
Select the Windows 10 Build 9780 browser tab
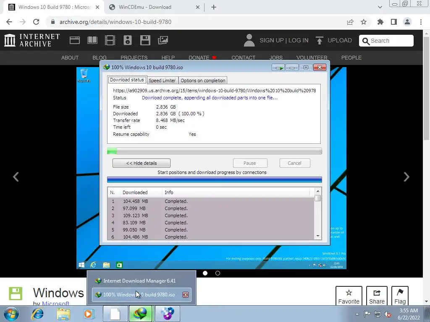coord(54,7)
